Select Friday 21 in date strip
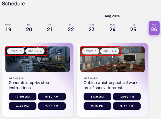The height and width of the screenshot is (120, 161). 50,28
